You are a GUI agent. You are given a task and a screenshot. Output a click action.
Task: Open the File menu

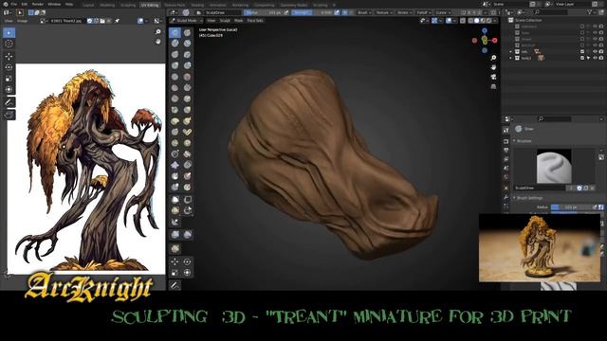14,4
